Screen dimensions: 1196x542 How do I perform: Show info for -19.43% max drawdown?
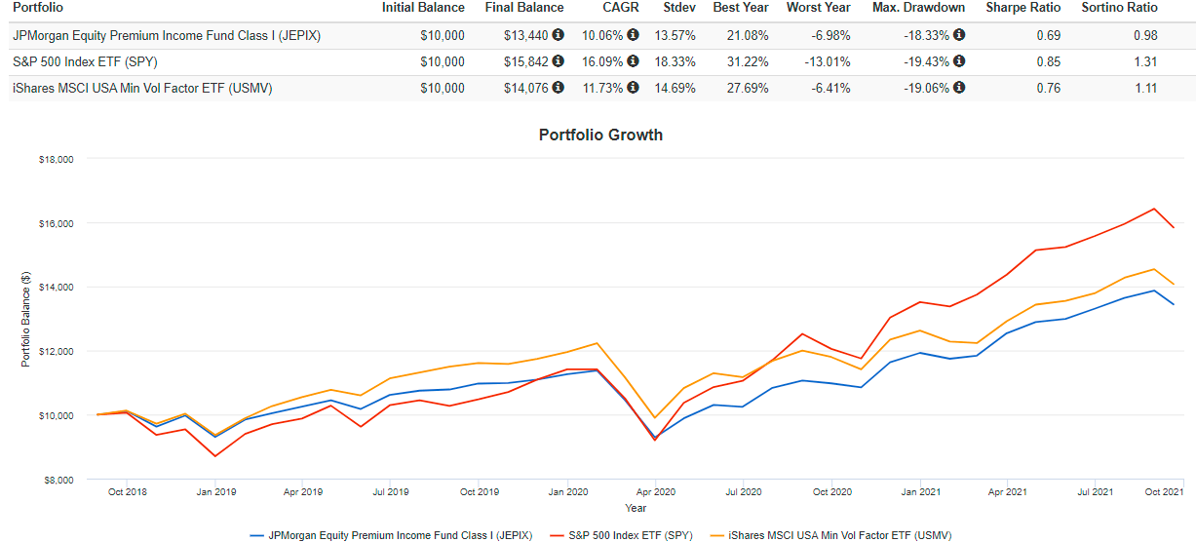959,61
